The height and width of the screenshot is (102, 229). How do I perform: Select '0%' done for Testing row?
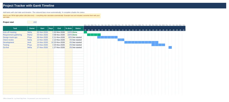69,45
